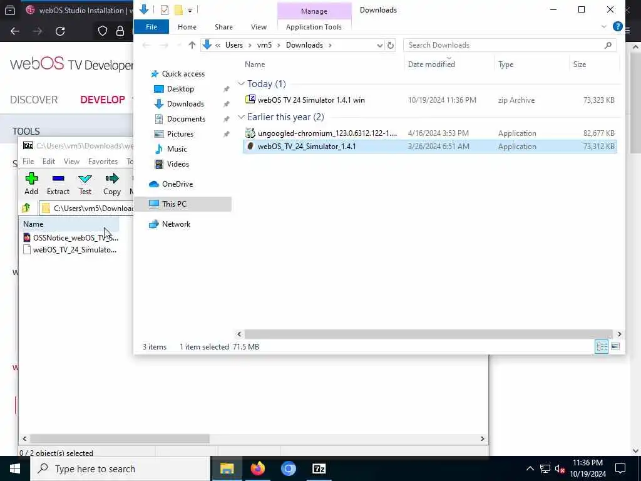Switch to the Explorer View ribbon tab
Screen dimensions: 641x481
click(259, 27)
